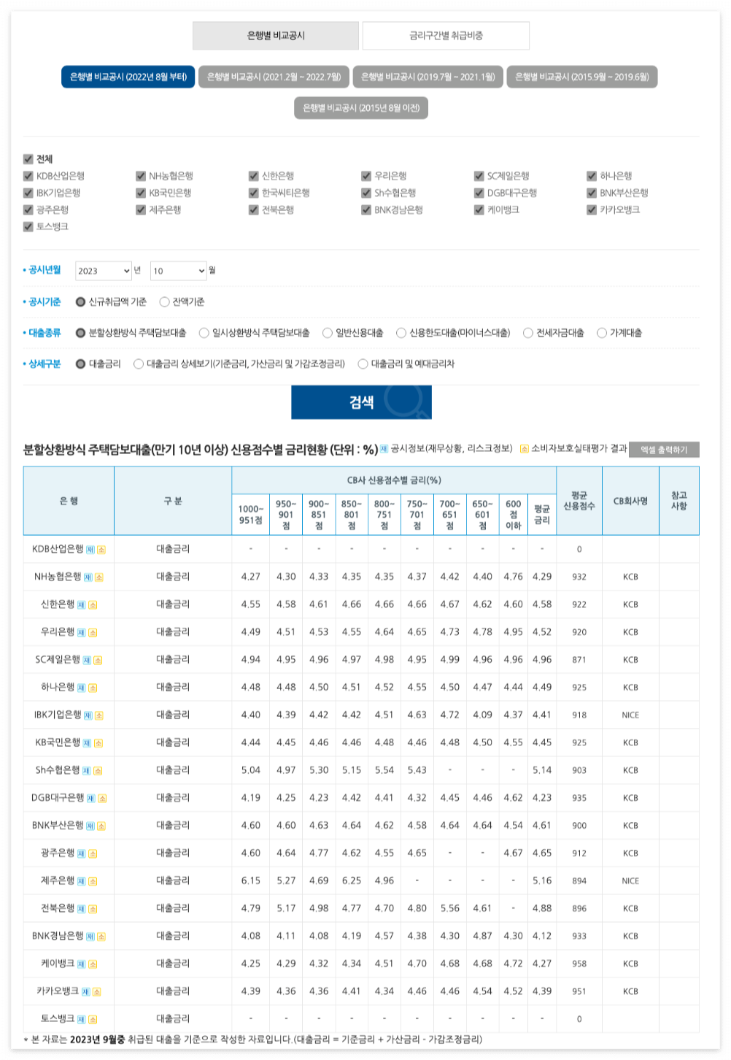Select 은행별 비교공시 (2015.9월 ~ 2019.6월) period
731x1060 pixels.
582,77
